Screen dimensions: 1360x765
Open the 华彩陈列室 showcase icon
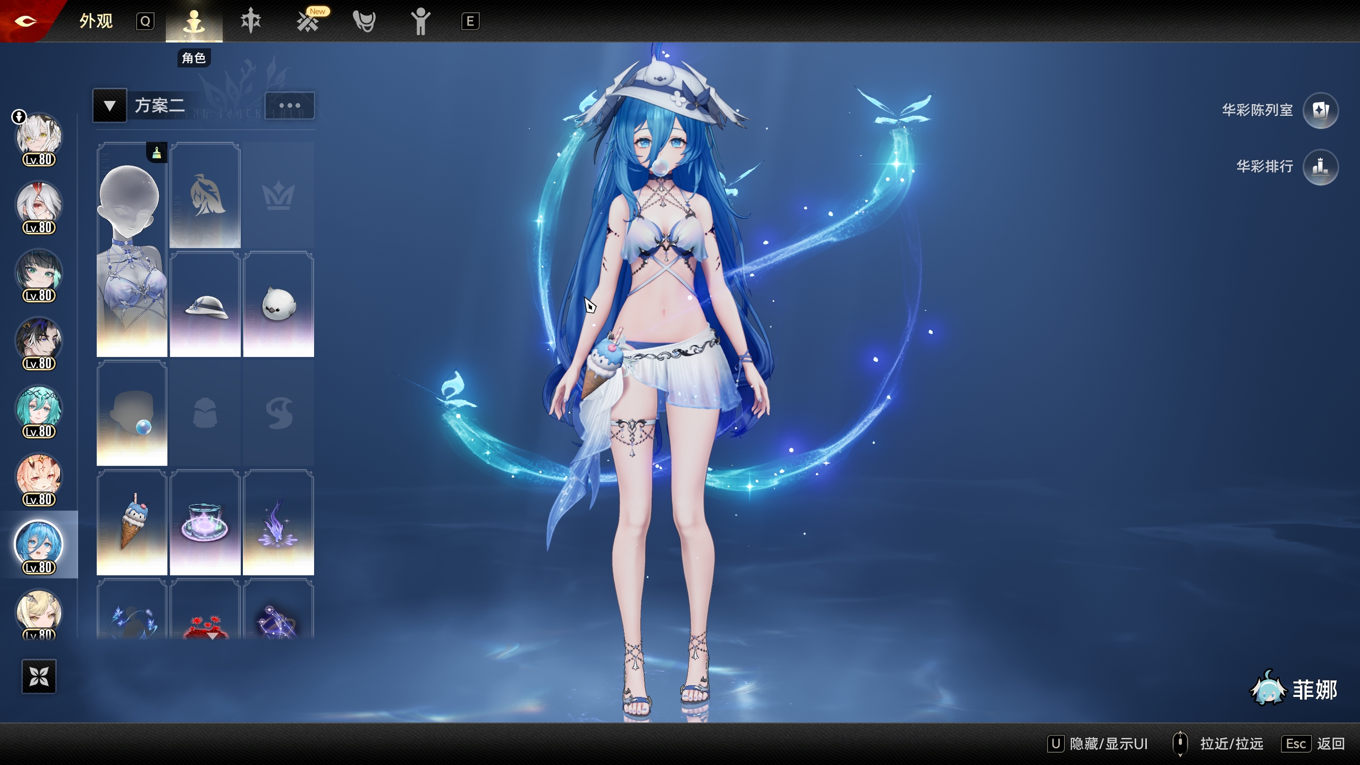(1320, 110)
